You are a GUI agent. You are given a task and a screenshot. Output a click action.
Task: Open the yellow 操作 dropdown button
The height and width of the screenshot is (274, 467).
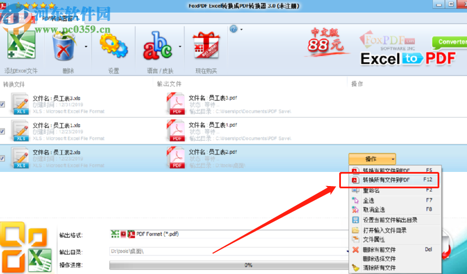[372, 159]
